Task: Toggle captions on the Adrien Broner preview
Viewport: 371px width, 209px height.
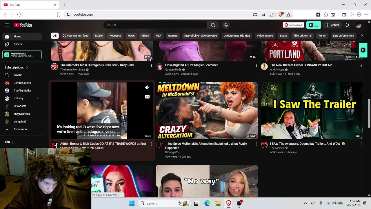Action: coord(147,97)
